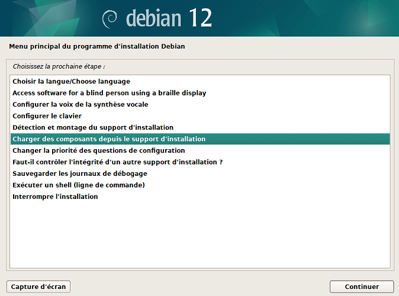
Task: Select 'Interrompre l'installation' entry
Action: point(200,197)
